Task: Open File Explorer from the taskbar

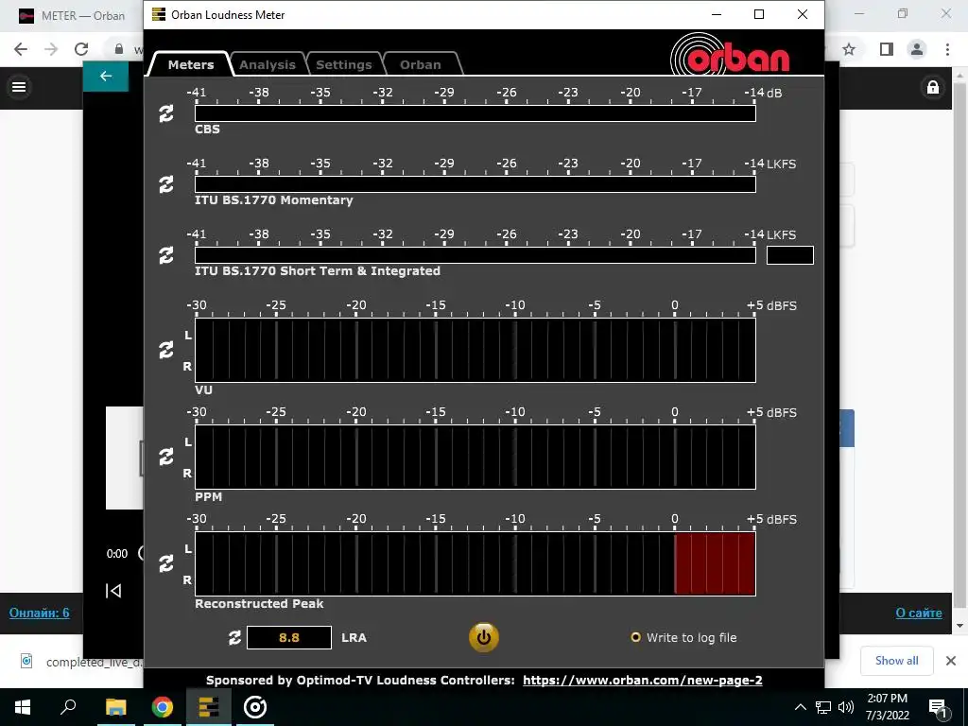Action: click(x=115, y=707)
